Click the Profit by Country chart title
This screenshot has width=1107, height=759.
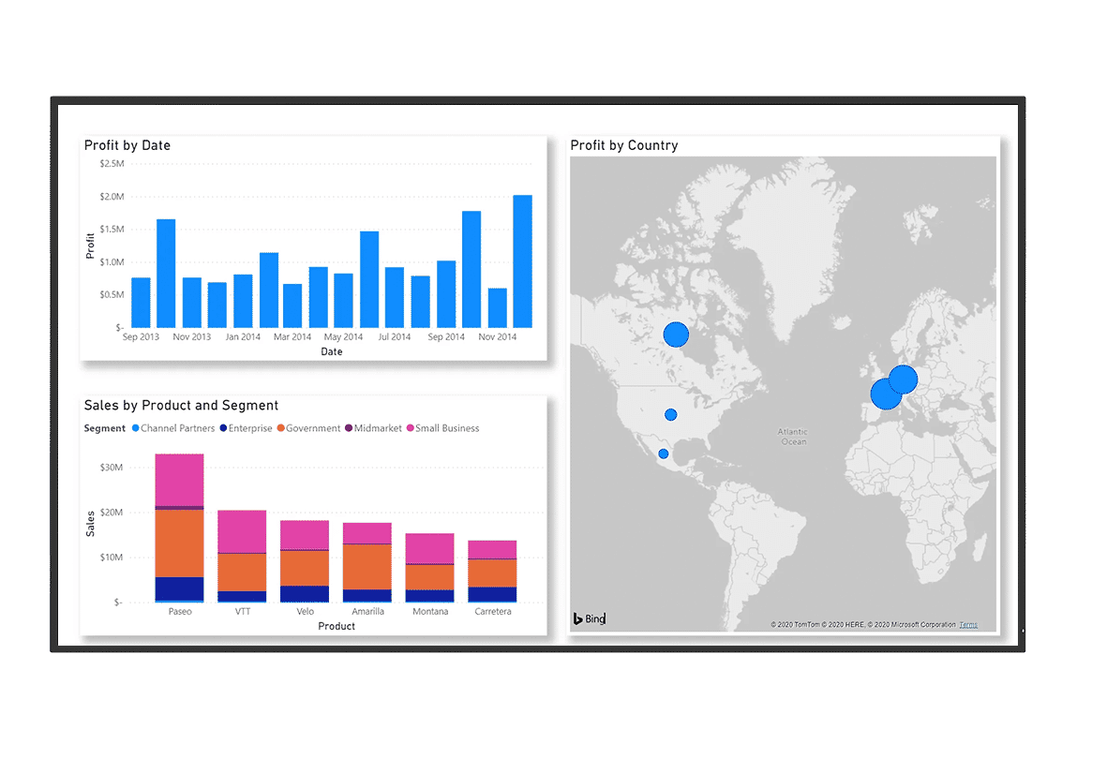623,145
